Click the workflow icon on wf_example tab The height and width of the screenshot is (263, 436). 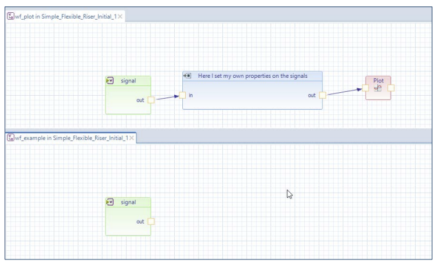pyautogui.click(x=10, y=138)
